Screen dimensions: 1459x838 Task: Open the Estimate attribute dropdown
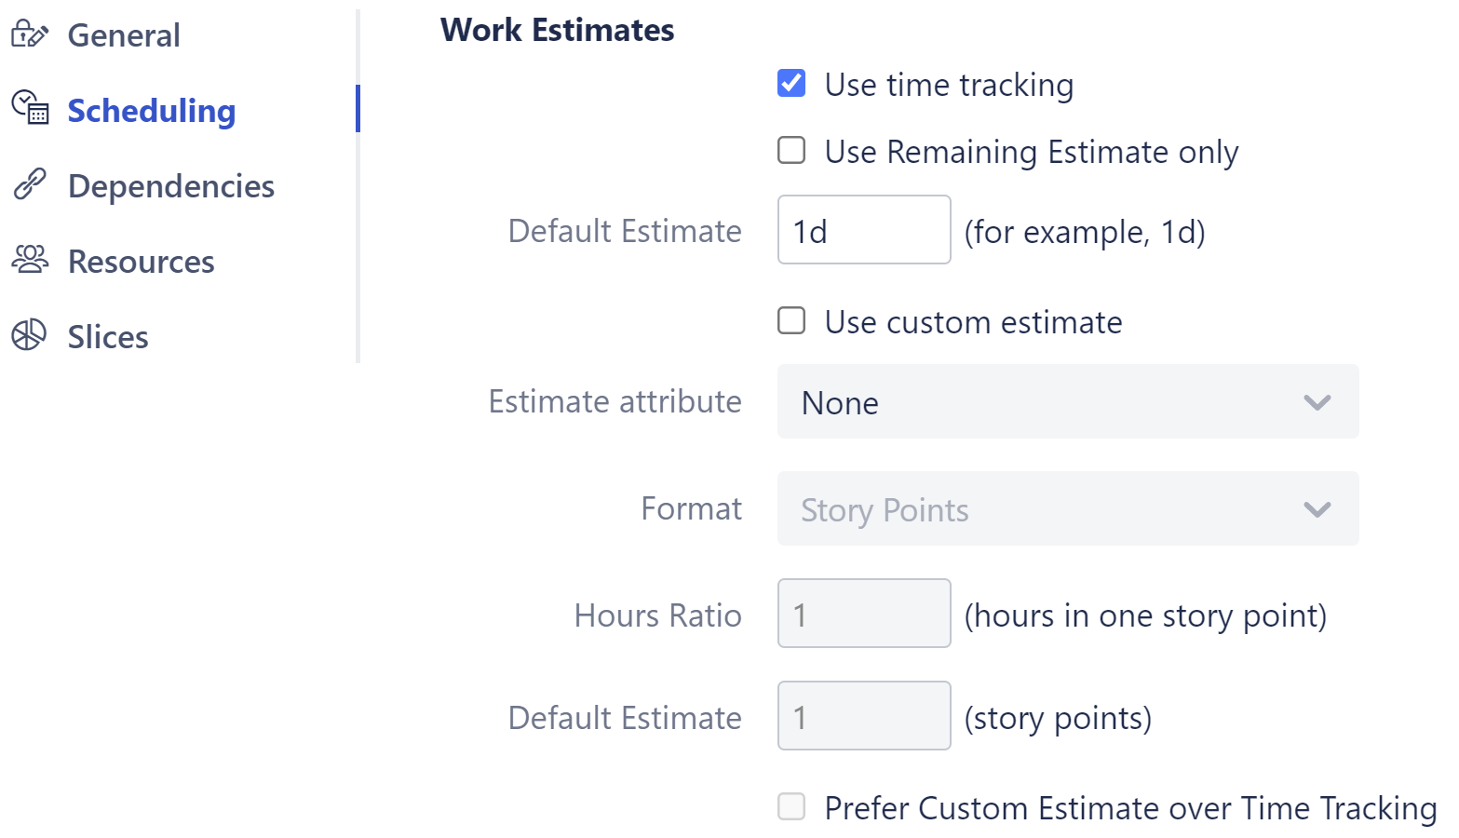pos(1067,402)
